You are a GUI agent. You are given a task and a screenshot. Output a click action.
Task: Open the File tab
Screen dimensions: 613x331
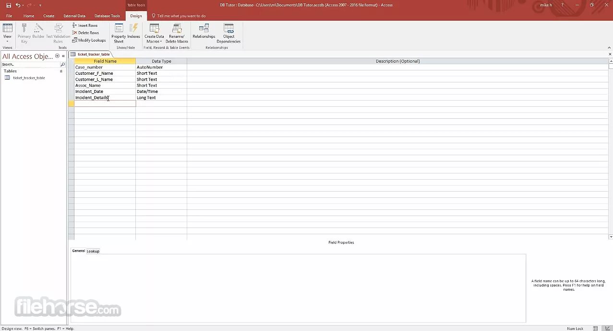pos(9,16)
